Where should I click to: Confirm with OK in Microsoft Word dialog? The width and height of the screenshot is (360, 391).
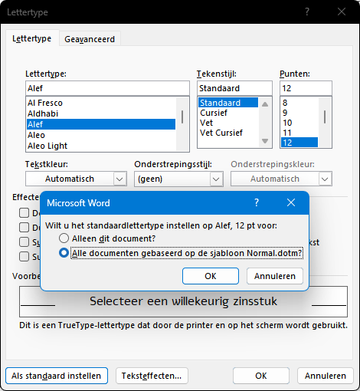click(x=211, y=276)
